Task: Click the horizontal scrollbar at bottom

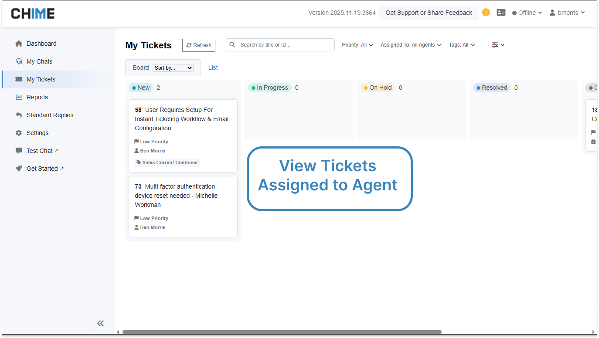Action: [x=282, y=332]
